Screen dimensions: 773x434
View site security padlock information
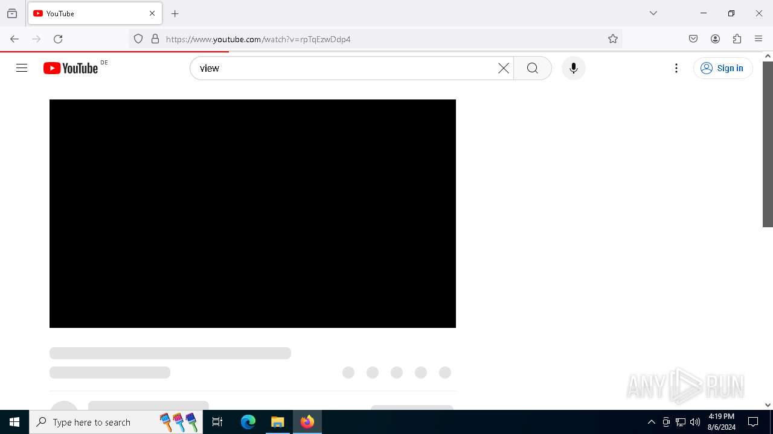tap(155, 39)
